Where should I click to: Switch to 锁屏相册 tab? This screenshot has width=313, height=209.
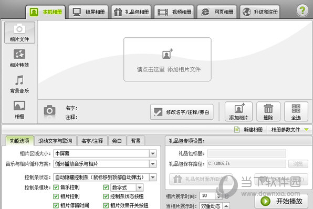(x=88, y=12)
